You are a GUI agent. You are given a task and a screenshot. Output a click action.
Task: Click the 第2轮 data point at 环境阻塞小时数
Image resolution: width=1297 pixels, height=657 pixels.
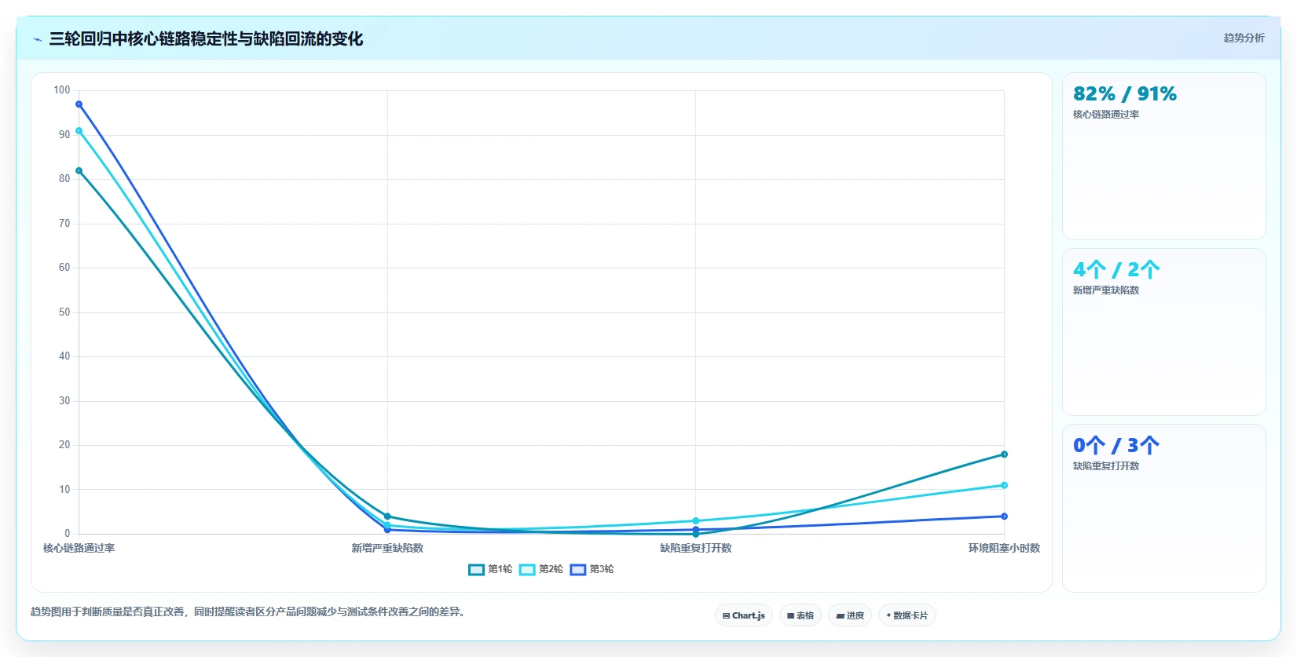[x=1004, y=486]
